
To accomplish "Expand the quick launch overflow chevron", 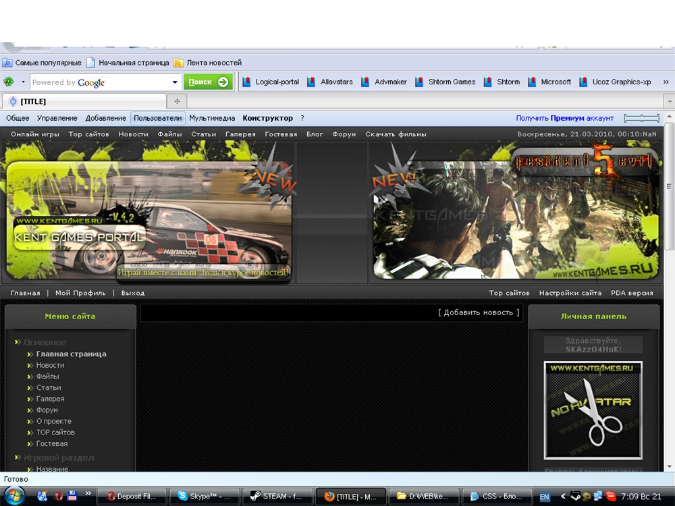I will [88, 493].
